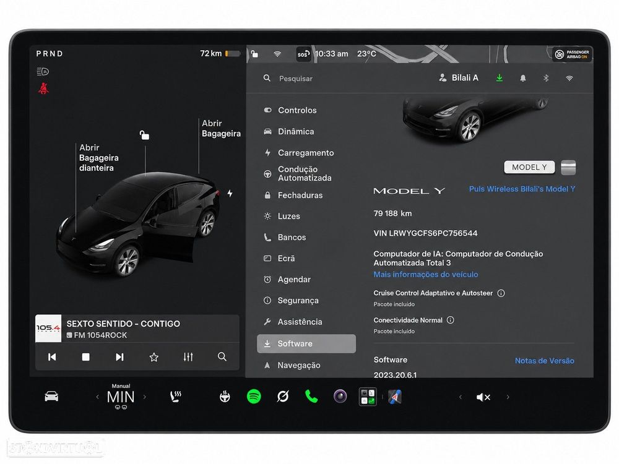
Task: Toggle the seat heater icon
Action: 176,397
